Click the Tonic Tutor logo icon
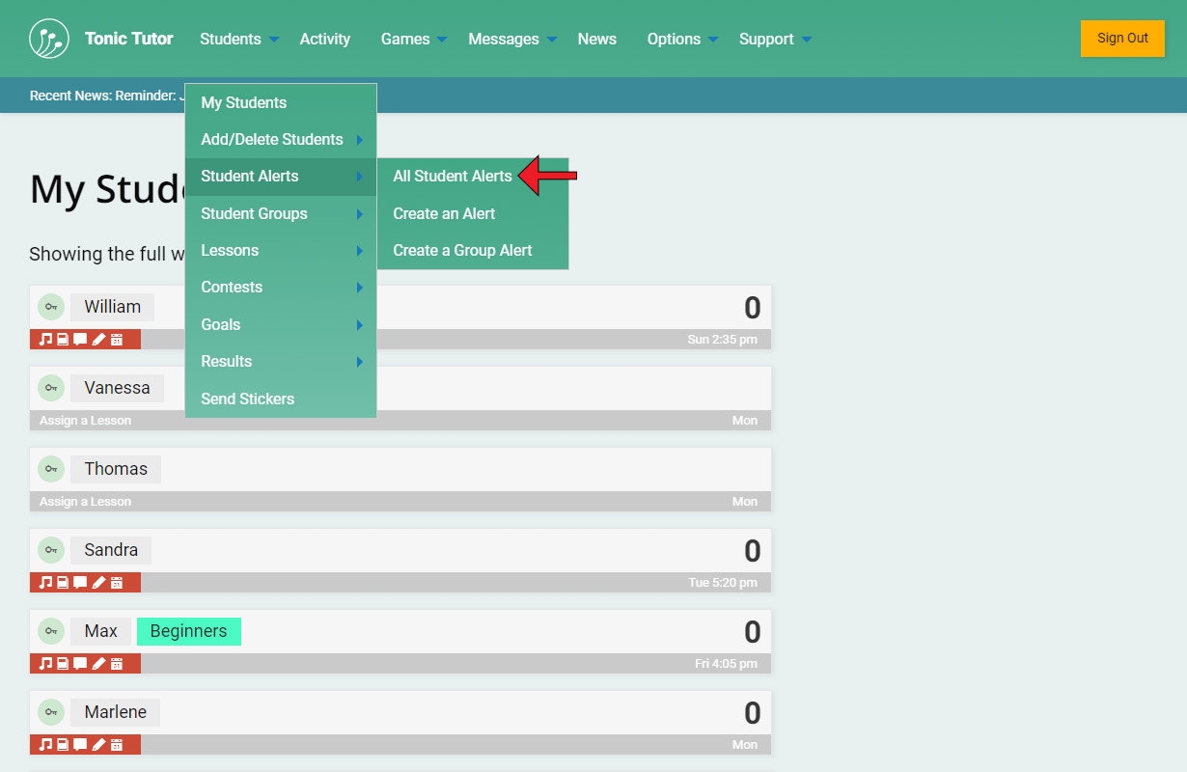Screen dimensions: 1187x772 tap(49, 39)
